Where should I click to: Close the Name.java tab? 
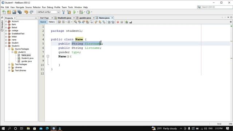click(112, 18)
